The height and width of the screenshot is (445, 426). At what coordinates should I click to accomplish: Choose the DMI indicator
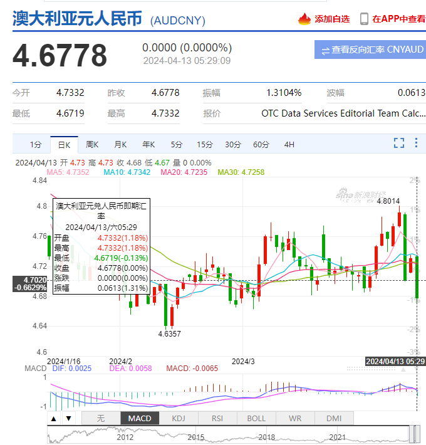(333, 418)
